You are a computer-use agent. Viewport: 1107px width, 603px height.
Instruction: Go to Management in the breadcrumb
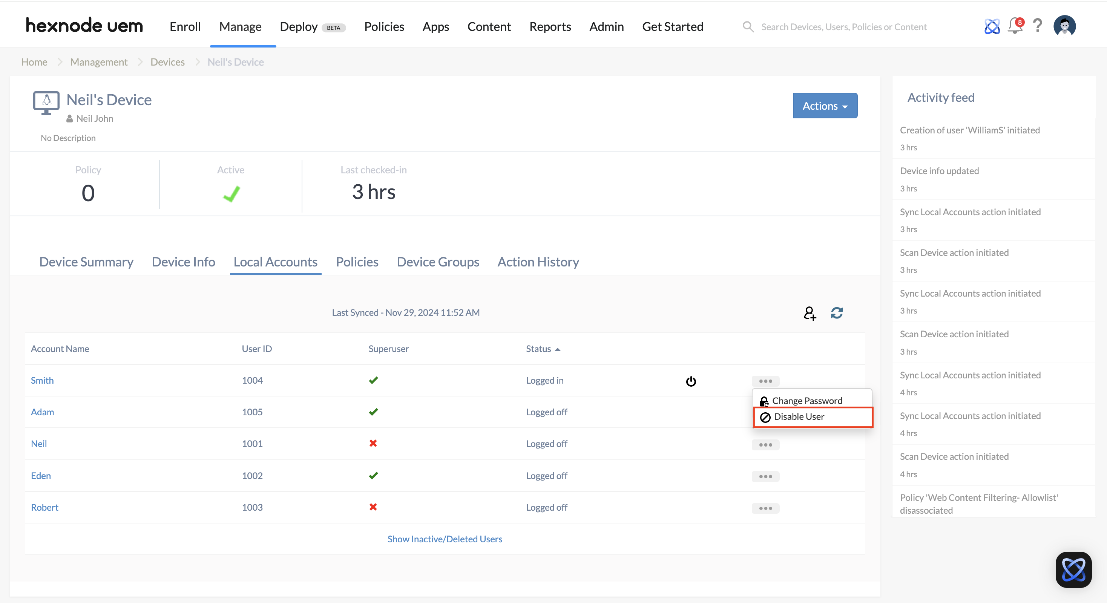coord(99,62)
